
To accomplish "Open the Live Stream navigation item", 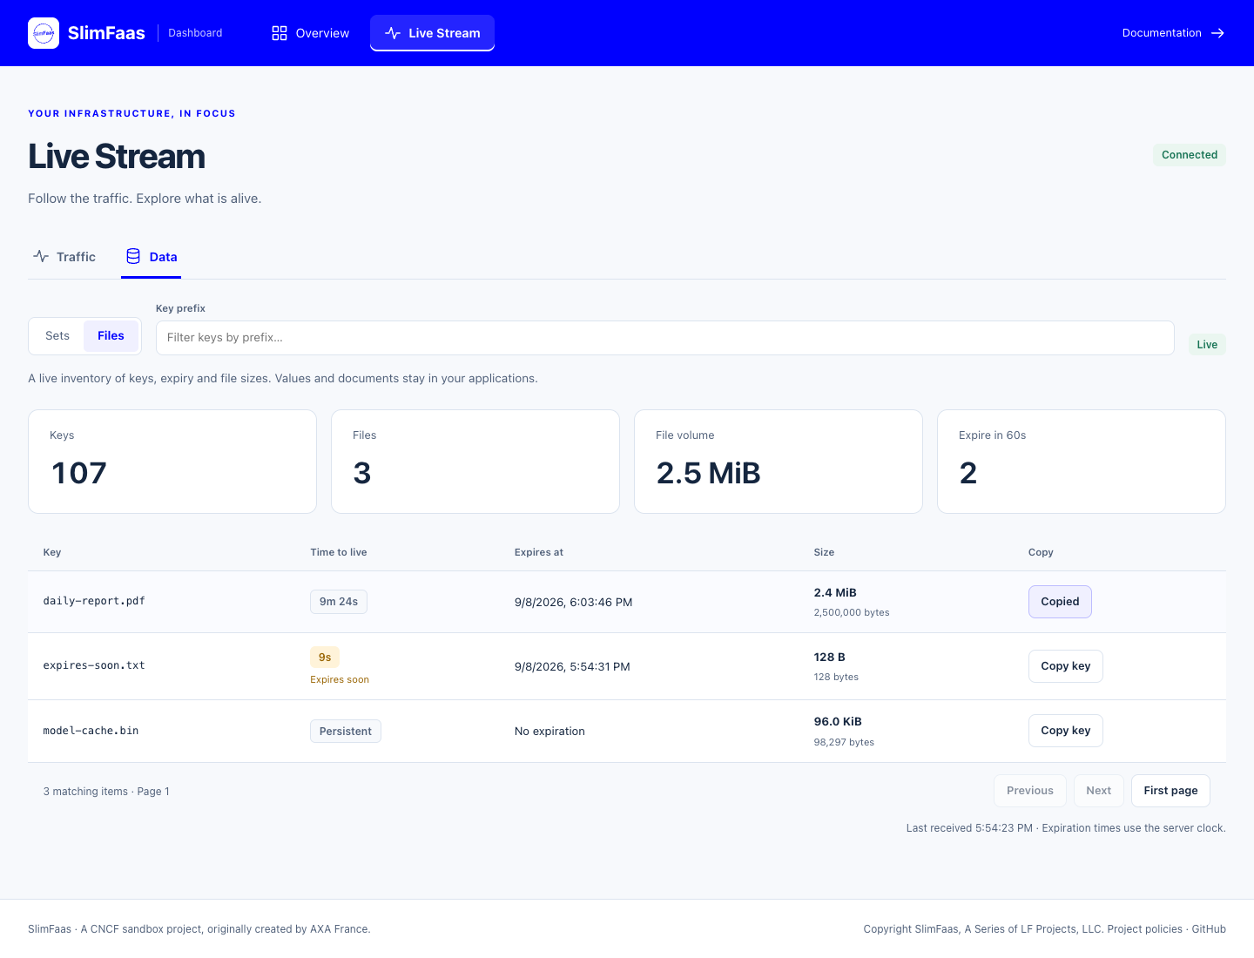I will pyautogui.click(x=432, y=33).
